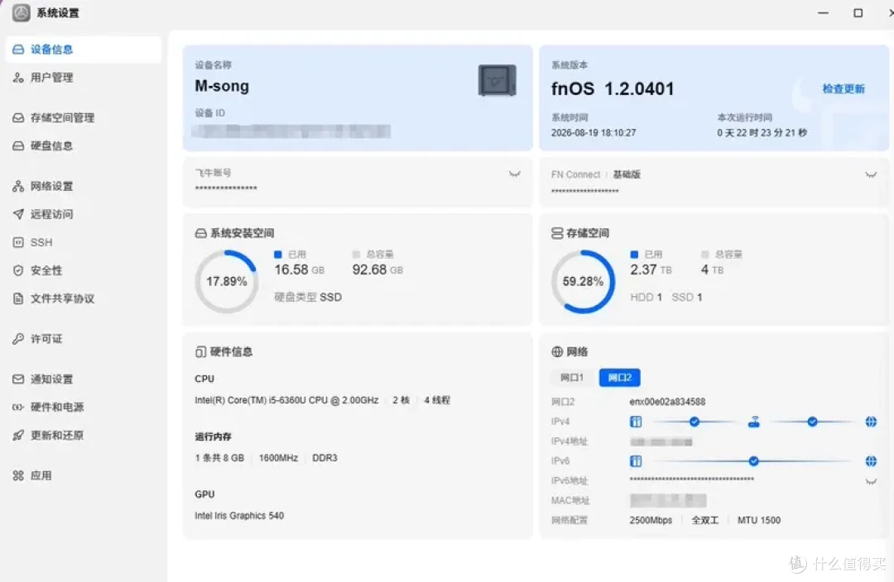Click the second IPv4 connection checkmark
This screenshot has height=582, width=894.
pyautogui.click(x=812, y=422)
